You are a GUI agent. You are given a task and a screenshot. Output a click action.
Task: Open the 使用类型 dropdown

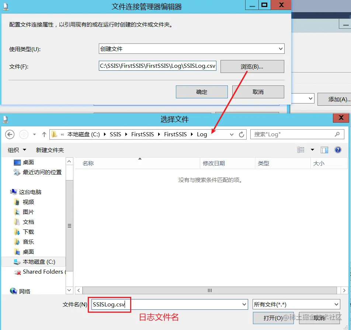click(x=192, y=49)
